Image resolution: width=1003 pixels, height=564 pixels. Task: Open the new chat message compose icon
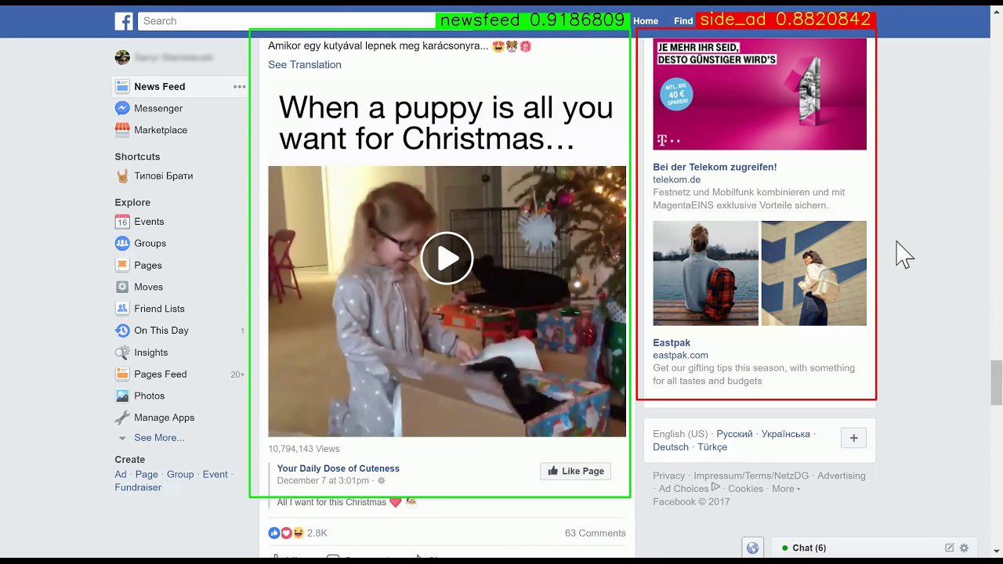pos(950,548)
